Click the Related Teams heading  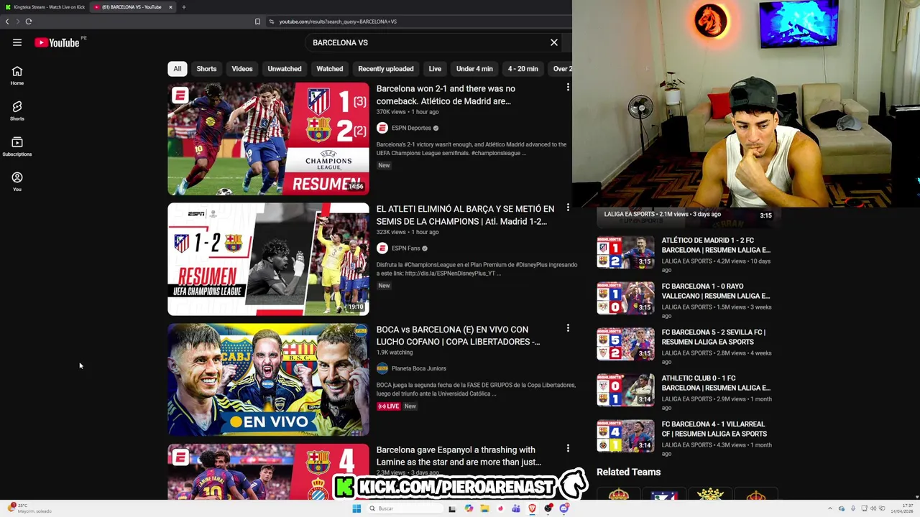point(628,472)
